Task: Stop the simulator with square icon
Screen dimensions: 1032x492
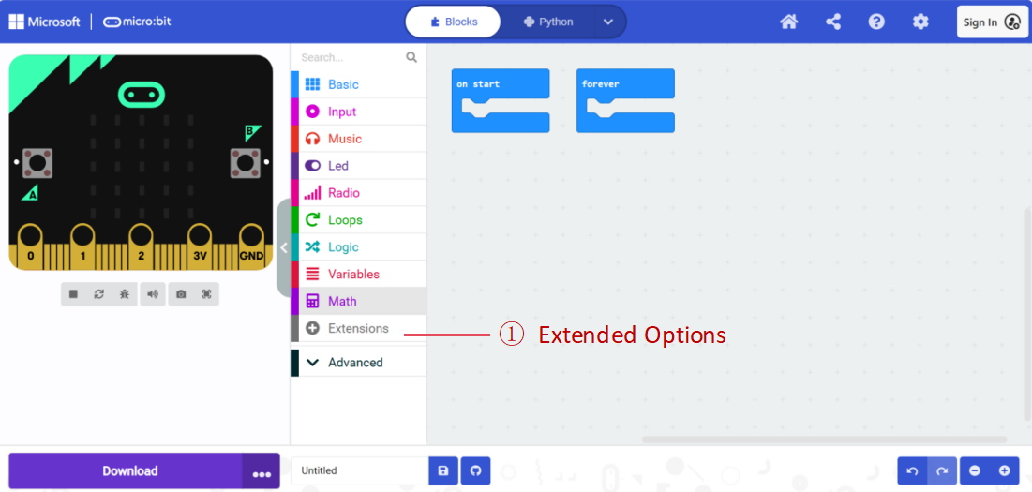Action: coord(74,294)
